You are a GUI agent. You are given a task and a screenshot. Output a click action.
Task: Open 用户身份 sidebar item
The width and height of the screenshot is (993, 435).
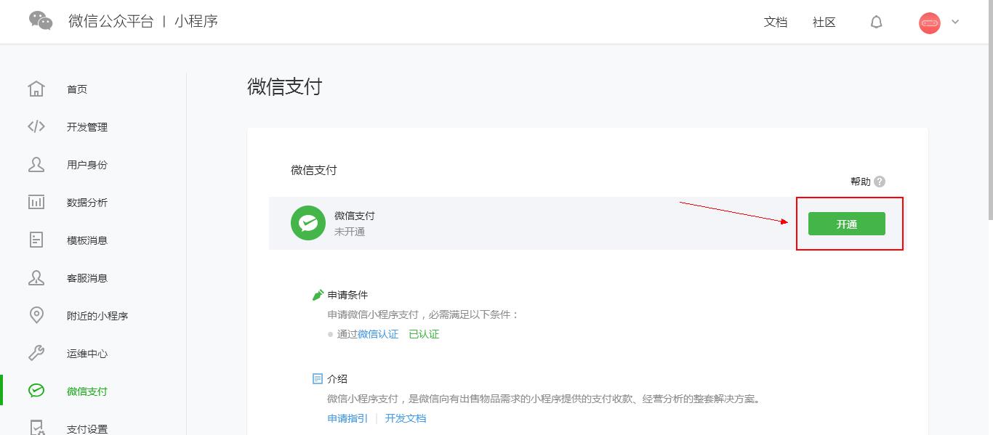coord(87,165)
